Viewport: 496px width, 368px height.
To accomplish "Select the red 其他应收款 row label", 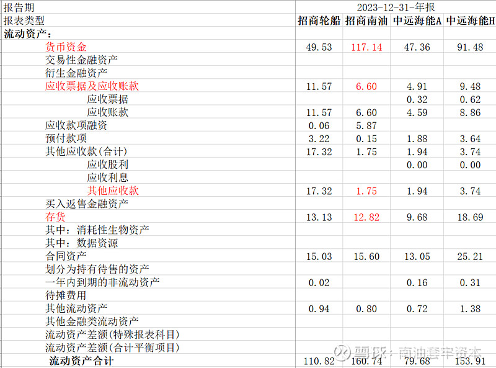I will pos(113,191).
